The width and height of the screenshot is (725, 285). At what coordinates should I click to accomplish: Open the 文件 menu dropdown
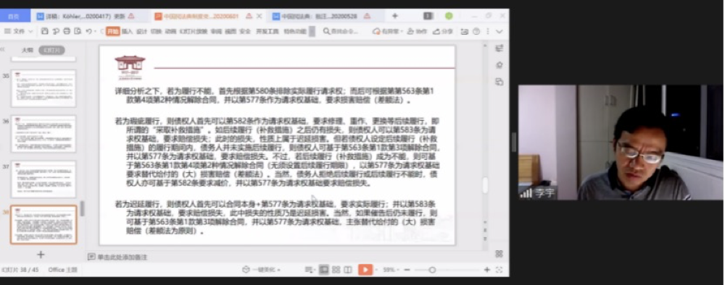point(19,31)
